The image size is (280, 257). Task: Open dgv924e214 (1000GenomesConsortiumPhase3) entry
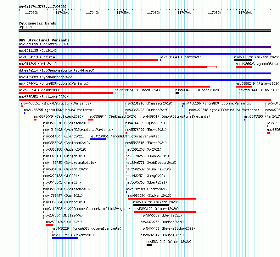click(57, 70)
